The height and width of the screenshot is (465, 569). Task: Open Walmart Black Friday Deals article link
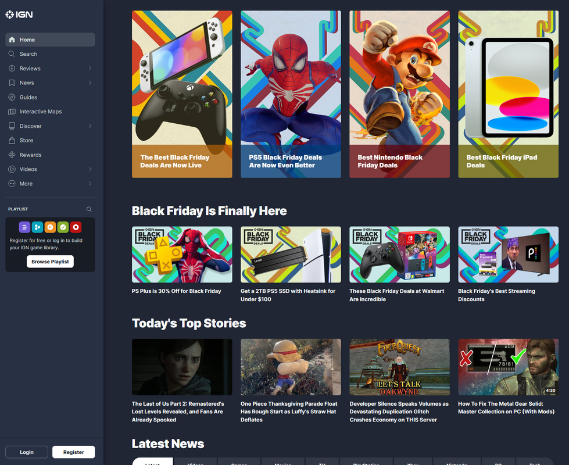396,295
